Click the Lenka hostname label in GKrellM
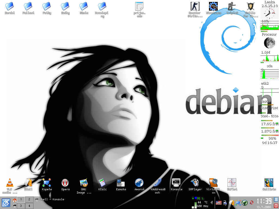The image size is (279, 209). click(269, 2)
